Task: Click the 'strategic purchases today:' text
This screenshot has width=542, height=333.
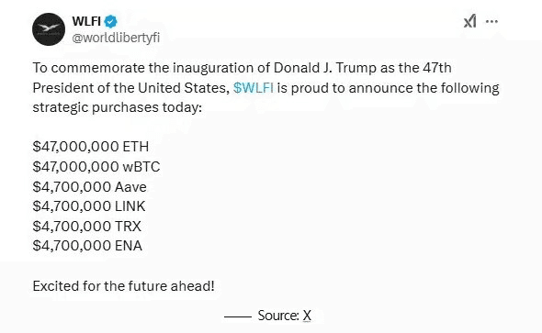Action: [118, 107]
